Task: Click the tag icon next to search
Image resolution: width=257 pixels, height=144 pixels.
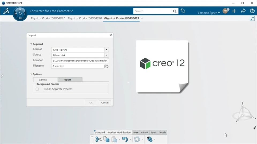Action: pos(183,11)
